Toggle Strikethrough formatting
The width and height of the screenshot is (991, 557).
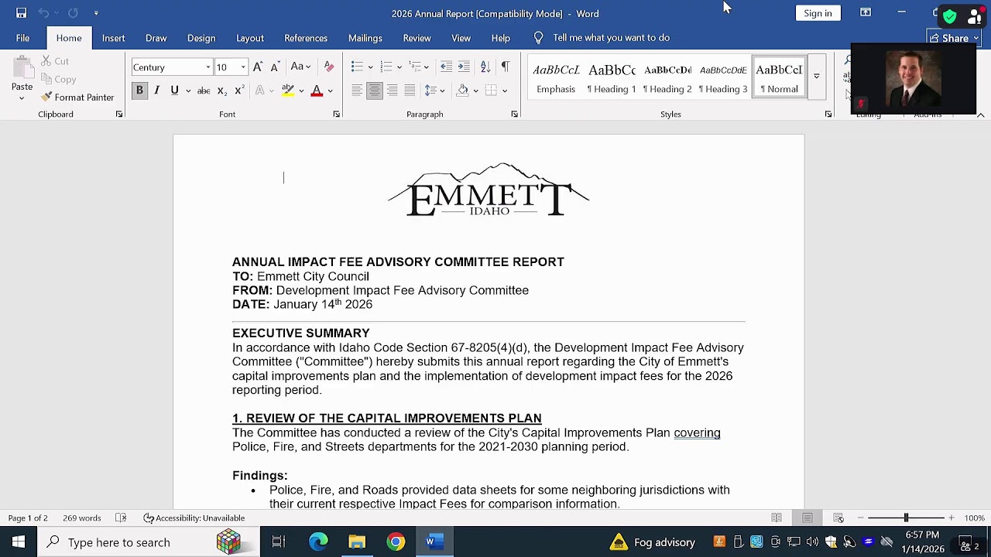point(204,91)
